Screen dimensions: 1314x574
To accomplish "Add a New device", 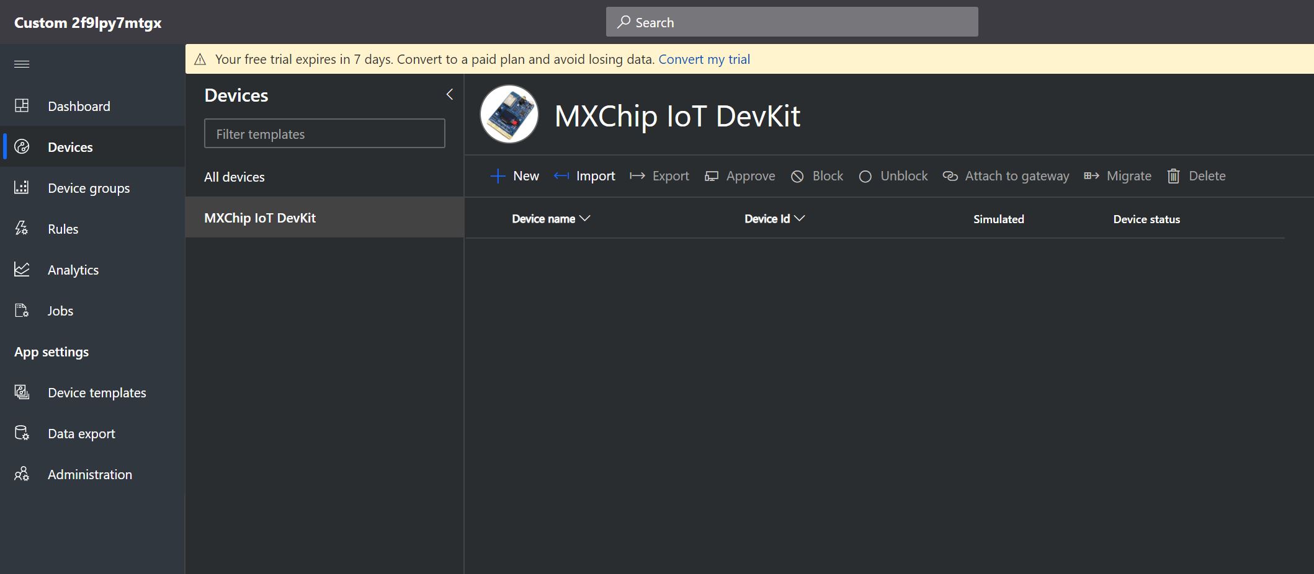I will tap(515, 176).
